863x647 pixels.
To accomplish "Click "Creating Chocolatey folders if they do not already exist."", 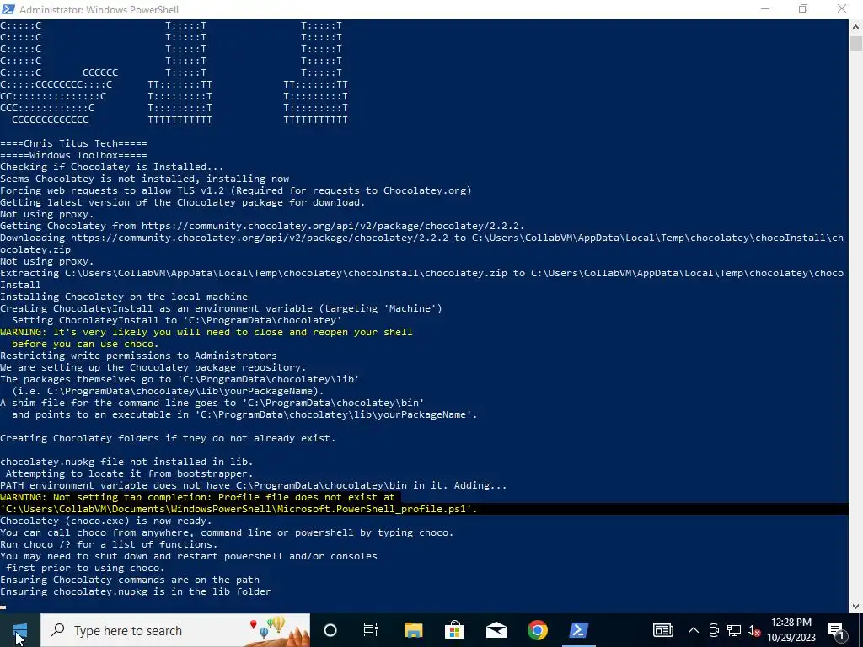I will click(168, 438).
